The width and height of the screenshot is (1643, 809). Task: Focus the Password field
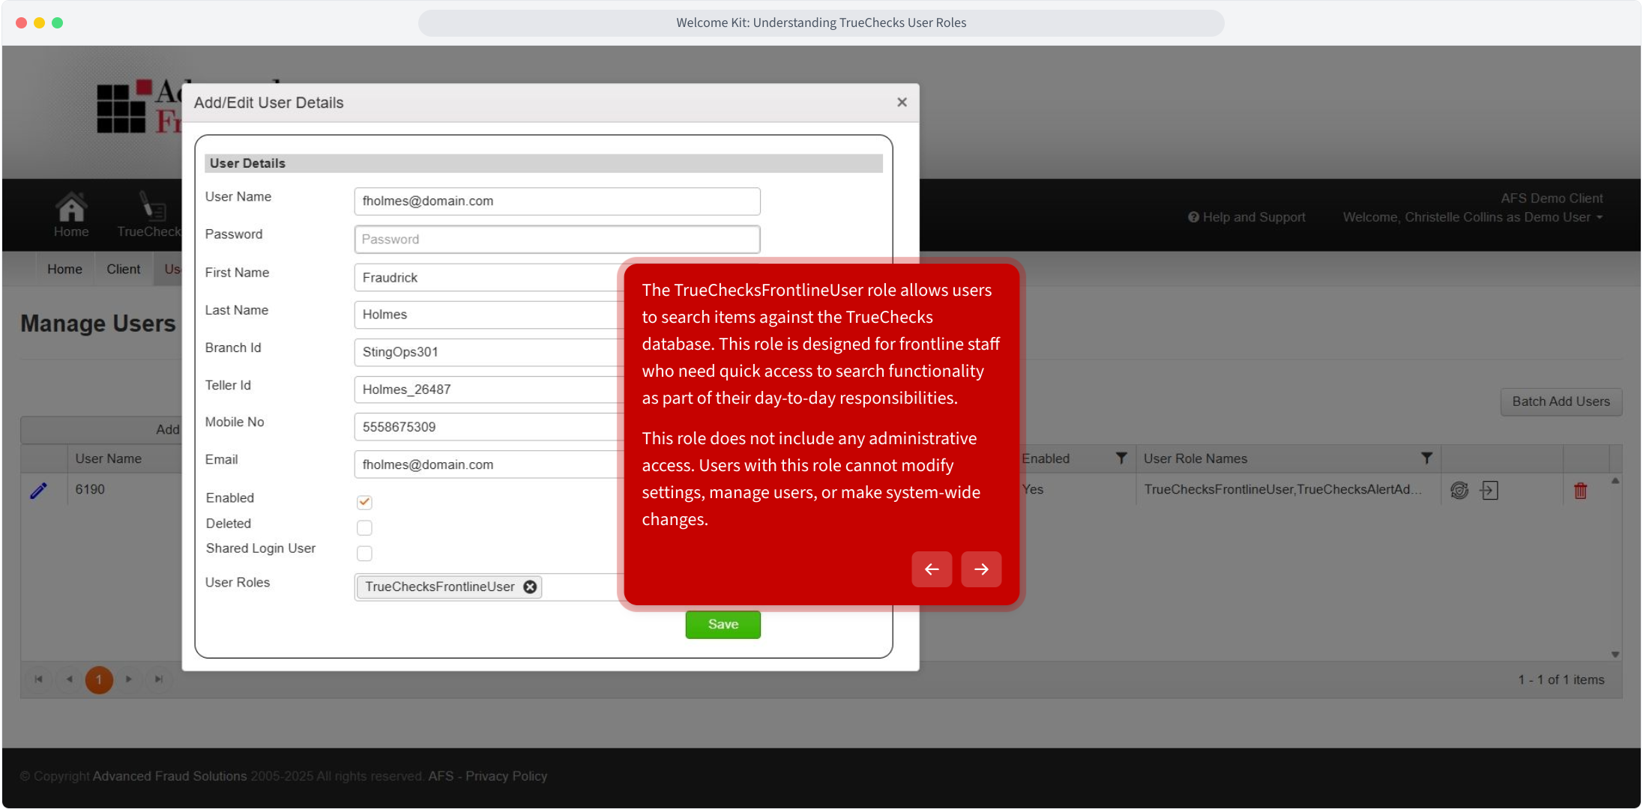pyautogui.click(x=557, y=239)
